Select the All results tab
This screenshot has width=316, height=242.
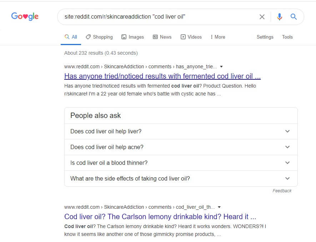71,37
